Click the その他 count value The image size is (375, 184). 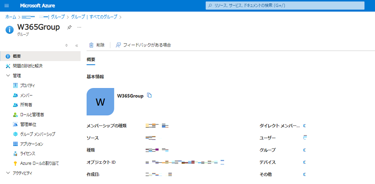pos(304,174)
